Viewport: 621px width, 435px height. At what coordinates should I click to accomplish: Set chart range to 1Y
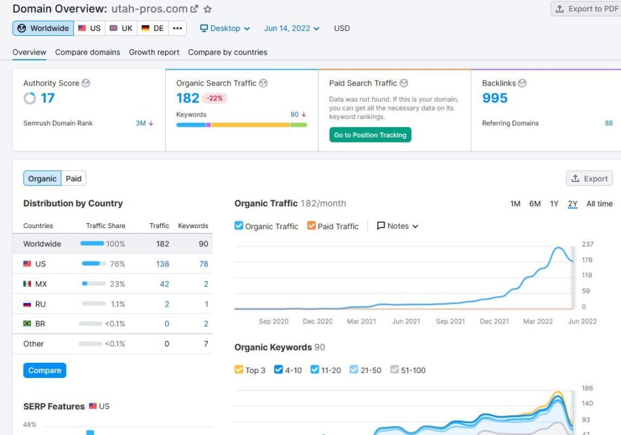click(x=554, y=204)
